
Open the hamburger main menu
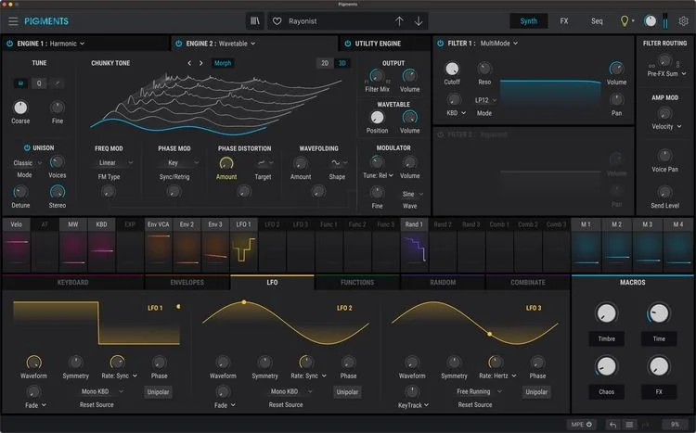tap(13, 20)
